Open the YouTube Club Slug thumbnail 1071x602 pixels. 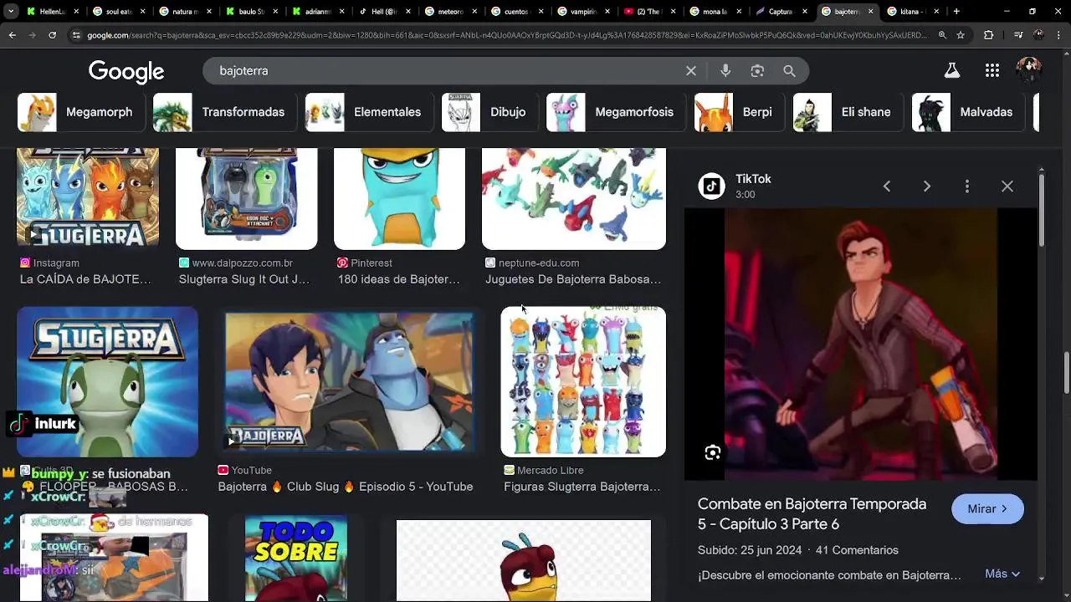tap(349, 382)
